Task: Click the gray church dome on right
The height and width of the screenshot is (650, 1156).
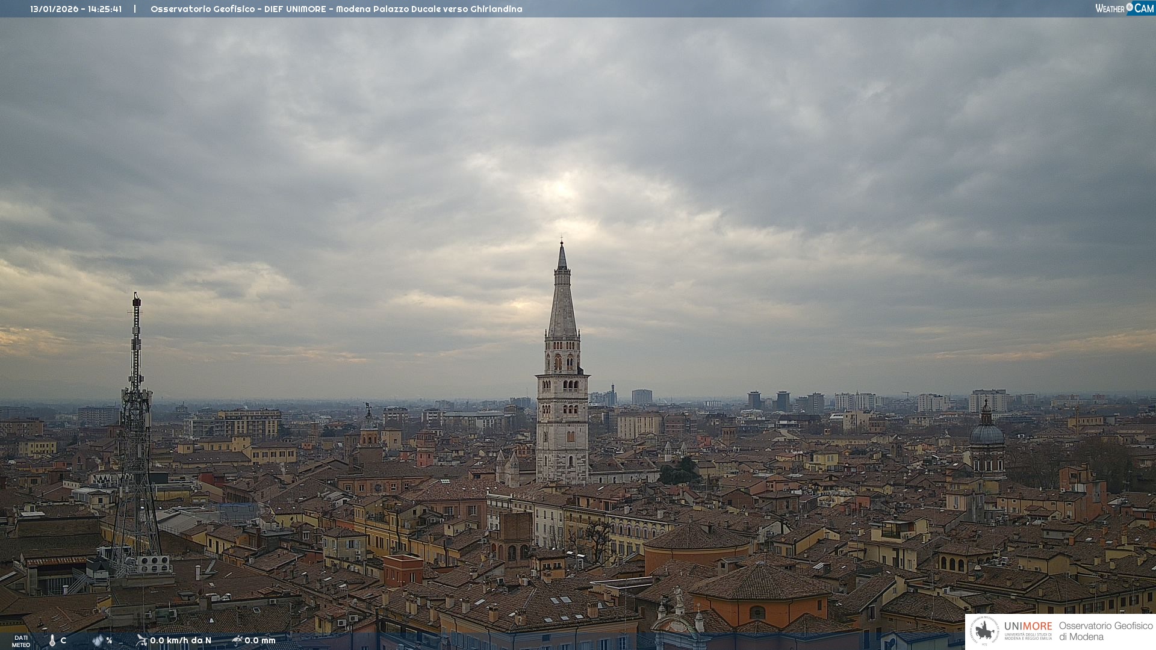Action: 987,433
